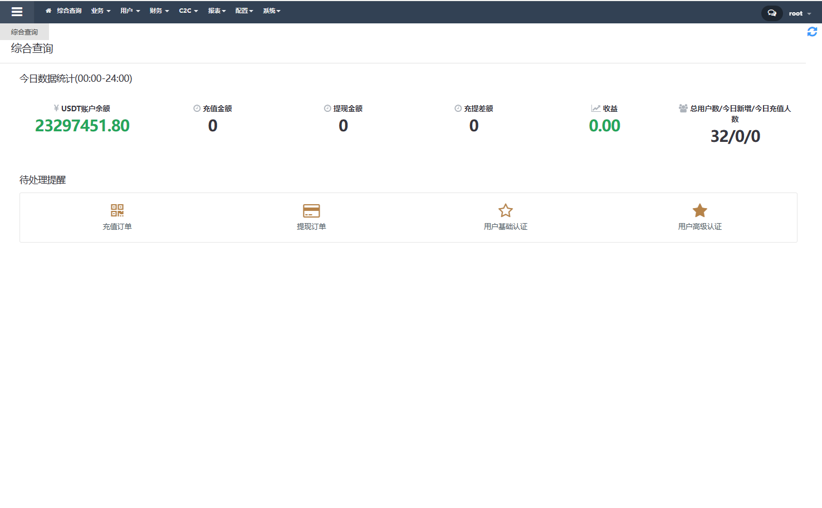The height and width of the screenshot is (508, 822).
Task: Click the home icon beside 综合查询
Action: (48, 11)
